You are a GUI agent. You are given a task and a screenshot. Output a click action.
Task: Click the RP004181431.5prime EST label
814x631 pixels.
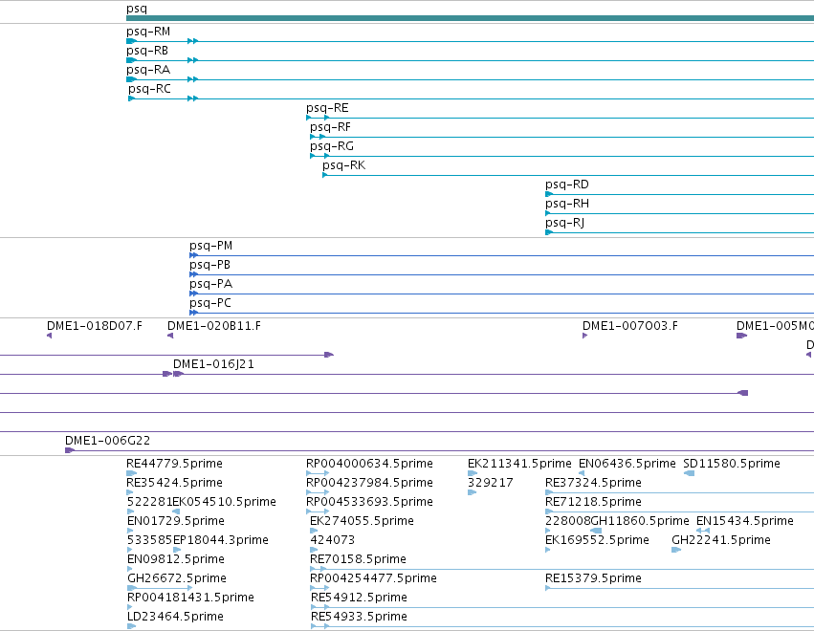(191, 598)
